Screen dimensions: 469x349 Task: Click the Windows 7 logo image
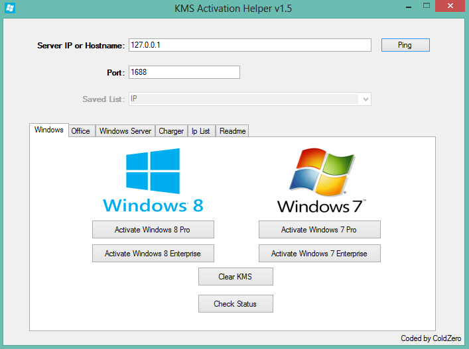click(x=322, y=180)
